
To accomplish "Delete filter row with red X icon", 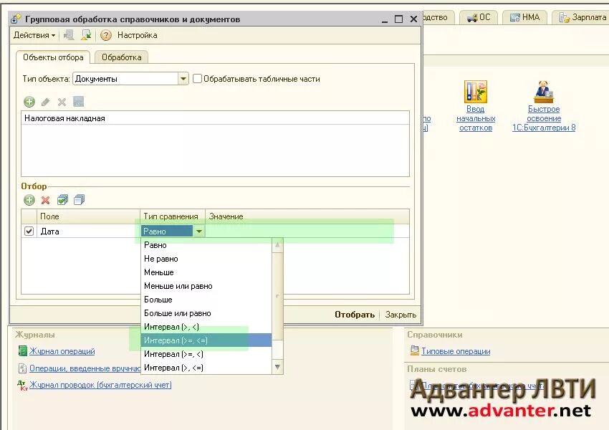I will pos(45,200).
